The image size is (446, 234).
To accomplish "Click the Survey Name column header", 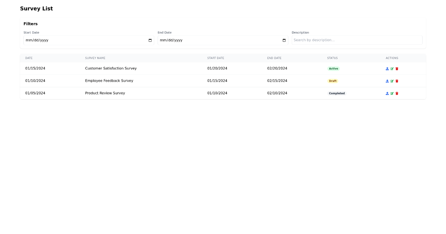I will tap(95, 58).
